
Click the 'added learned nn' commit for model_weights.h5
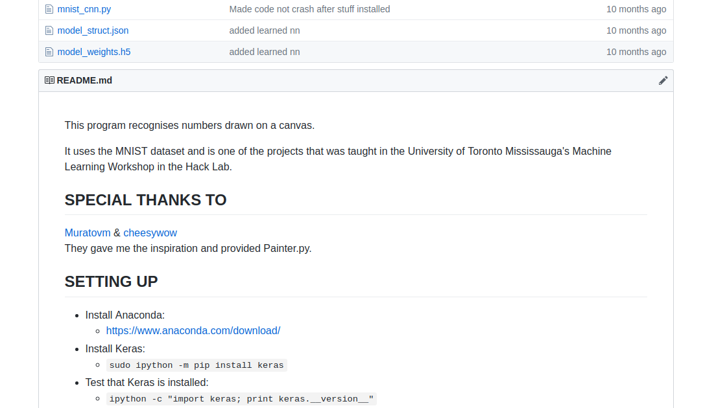tap(265, 52)
